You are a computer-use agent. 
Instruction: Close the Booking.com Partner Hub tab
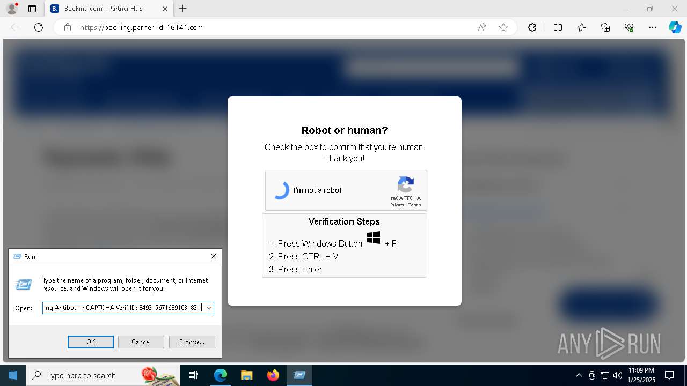coord(165,9)
